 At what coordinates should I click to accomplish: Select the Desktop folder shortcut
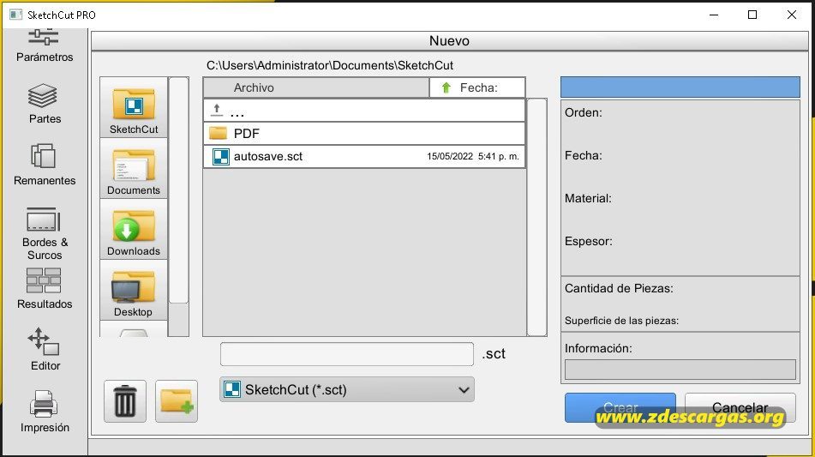[x=134, y=290]
